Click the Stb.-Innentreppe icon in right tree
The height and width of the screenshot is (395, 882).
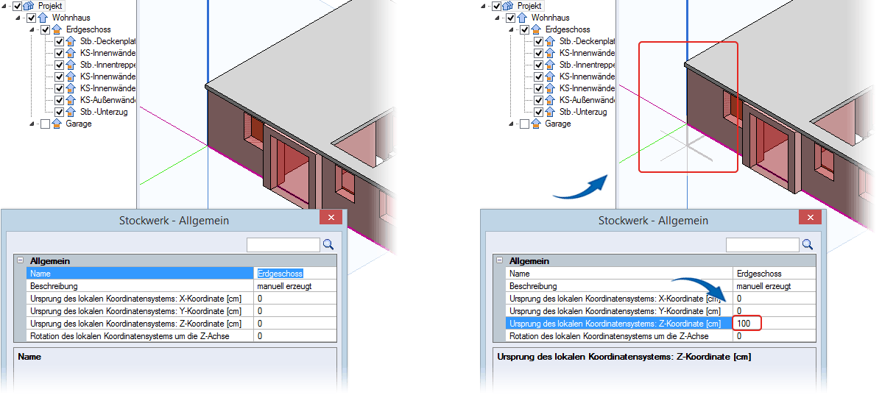pos(549,65)
